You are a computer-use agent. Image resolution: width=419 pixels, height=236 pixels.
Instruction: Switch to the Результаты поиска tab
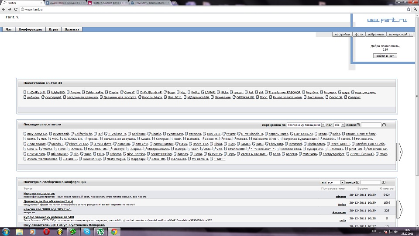150,3
